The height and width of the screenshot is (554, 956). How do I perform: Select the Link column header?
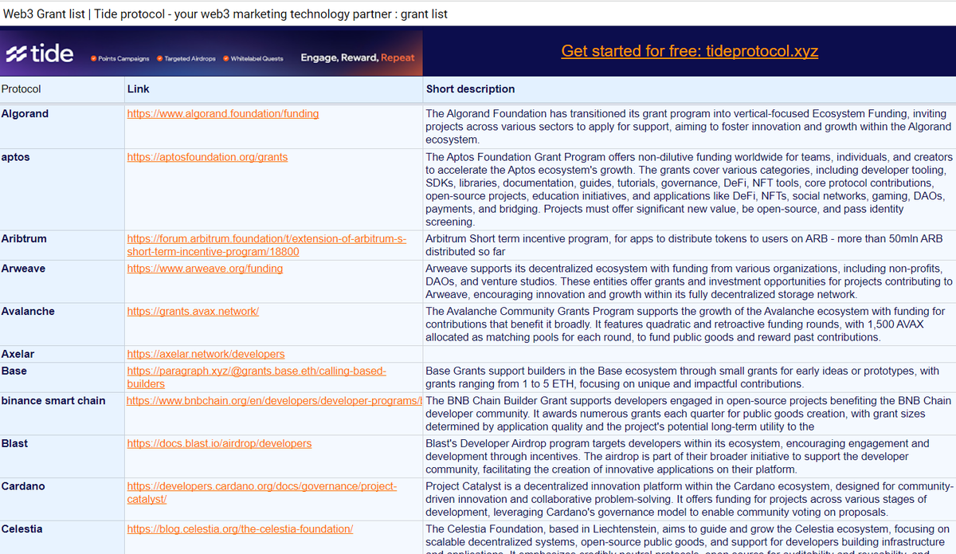(x=274, y=89)
